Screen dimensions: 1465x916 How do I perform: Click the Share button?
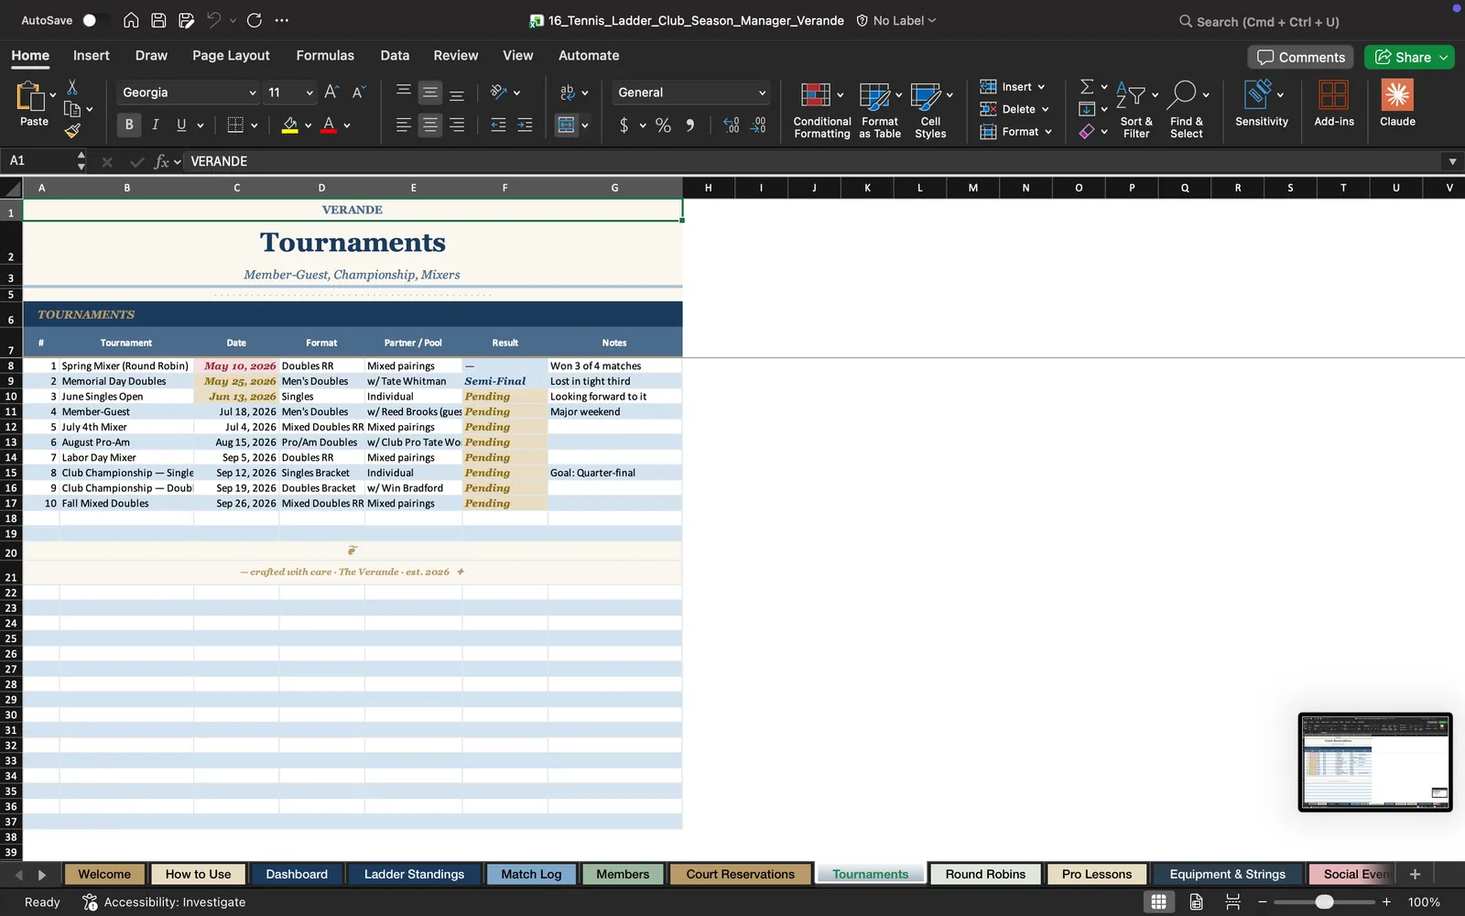(x=1409, y=57)
